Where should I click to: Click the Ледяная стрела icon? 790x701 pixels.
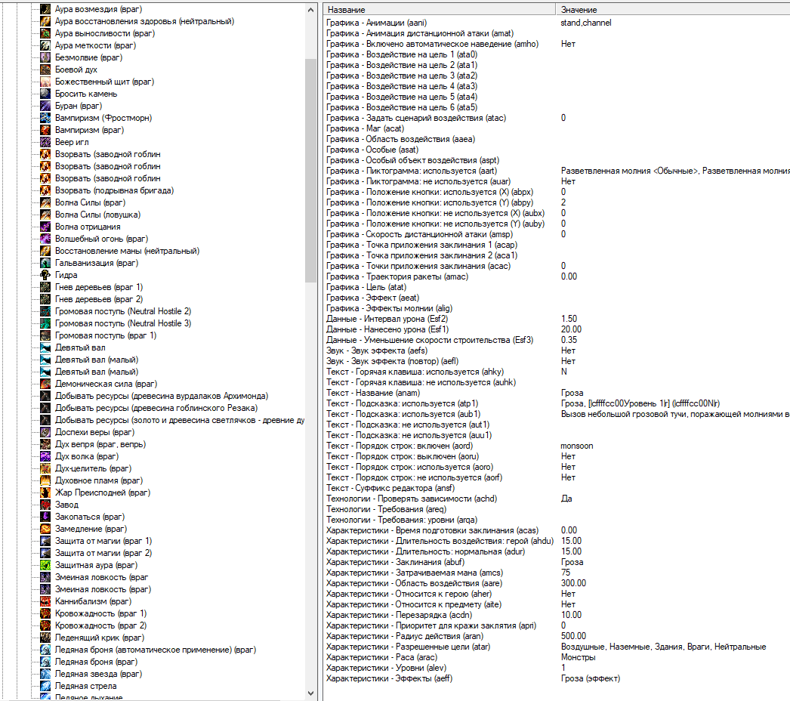tap(45, 687)
